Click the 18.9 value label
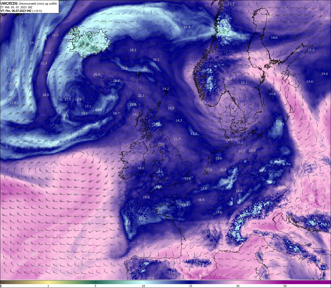 pos(46,95)
